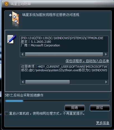The height and width of the screenshot is (130, 114).
Task: Open the 更多信息 more info link
Action: (103, 123)
